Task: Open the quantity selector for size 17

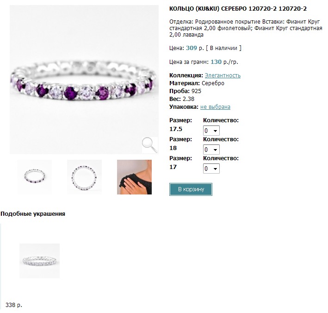Action: pyautogui.click(x=211, y=169)
